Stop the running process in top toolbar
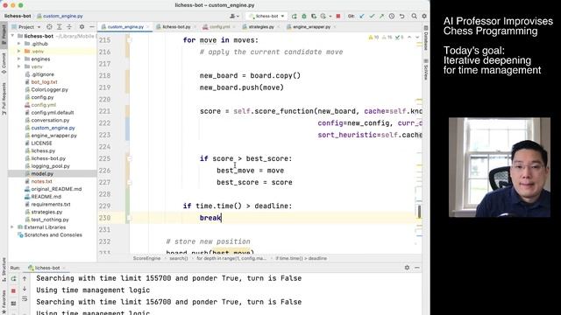Screen dimensions: 561x315 pyautogui.click(x=338, y=16)
